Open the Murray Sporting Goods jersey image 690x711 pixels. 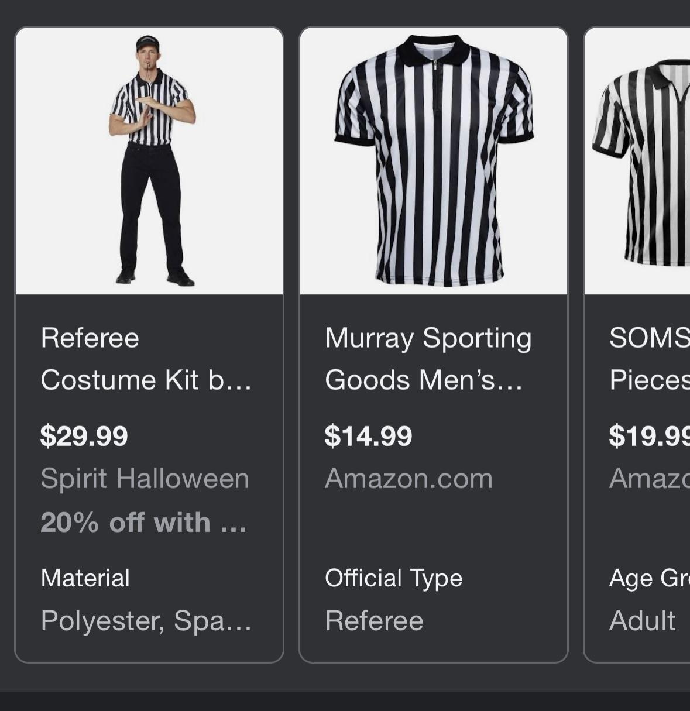pyautogui.click(x=434, y=161)
